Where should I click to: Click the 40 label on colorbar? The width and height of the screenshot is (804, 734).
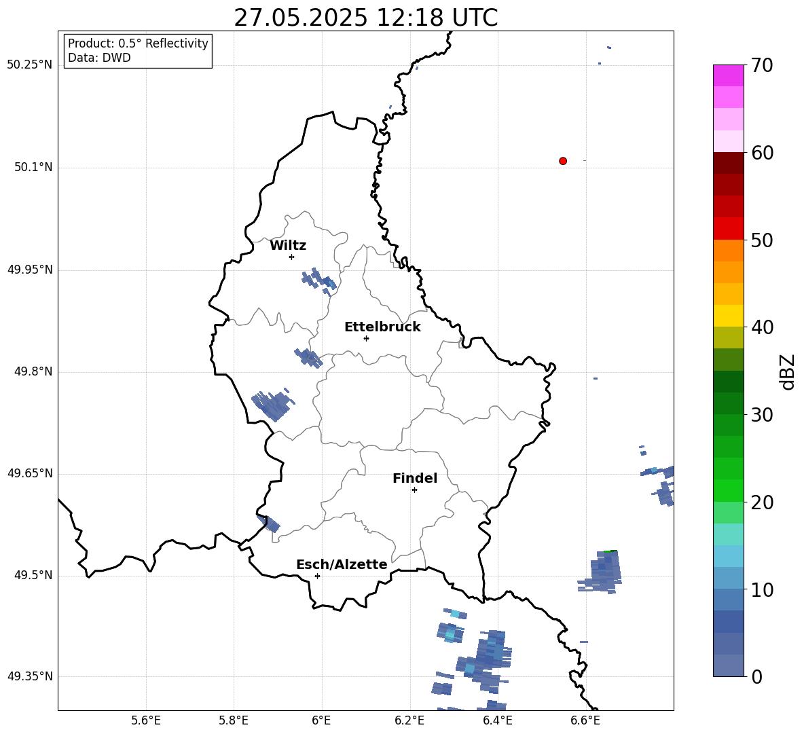762,327
